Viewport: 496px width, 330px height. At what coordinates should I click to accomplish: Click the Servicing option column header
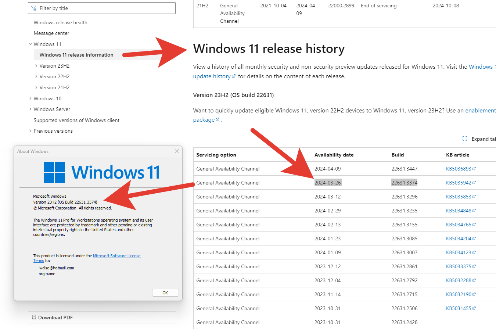click(216, 155)
